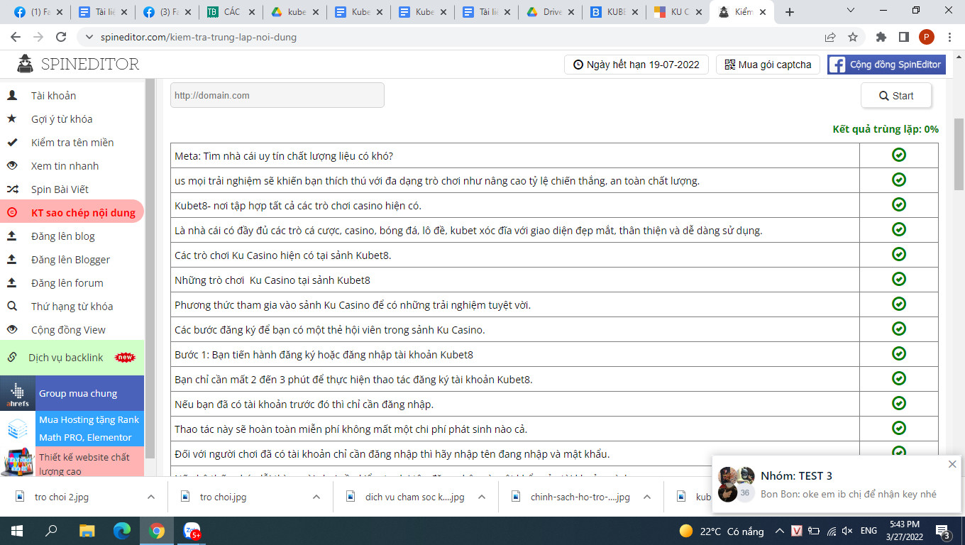This screenshot has width=965, height=545.
Task: Click Cộng đồng SpinEditor Facebook button
Action: point(886,65)
